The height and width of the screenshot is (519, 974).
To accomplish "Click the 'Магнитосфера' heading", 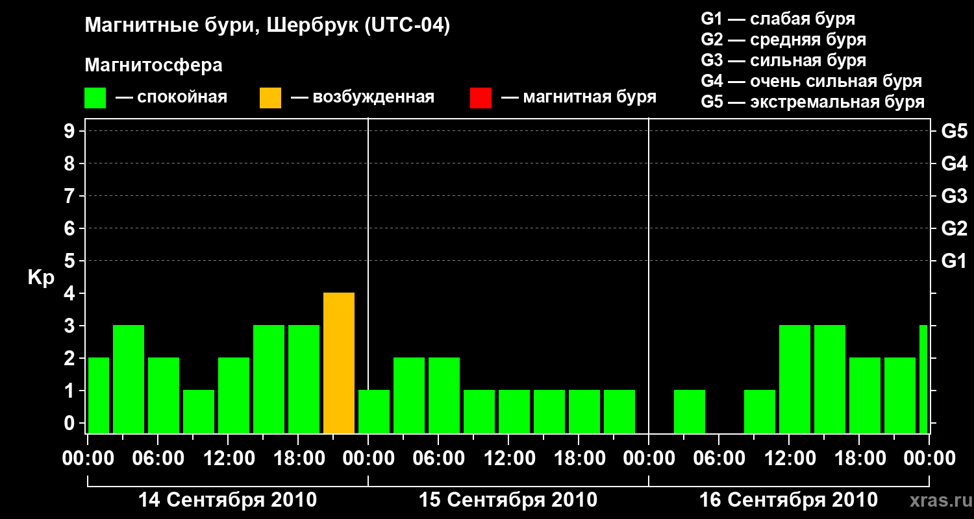I will (x=153, y=66).
